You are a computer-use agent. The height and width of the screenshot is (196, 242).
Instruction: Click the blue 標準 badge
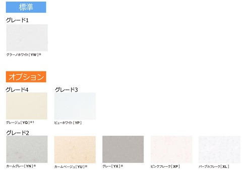tap(26, 7)
